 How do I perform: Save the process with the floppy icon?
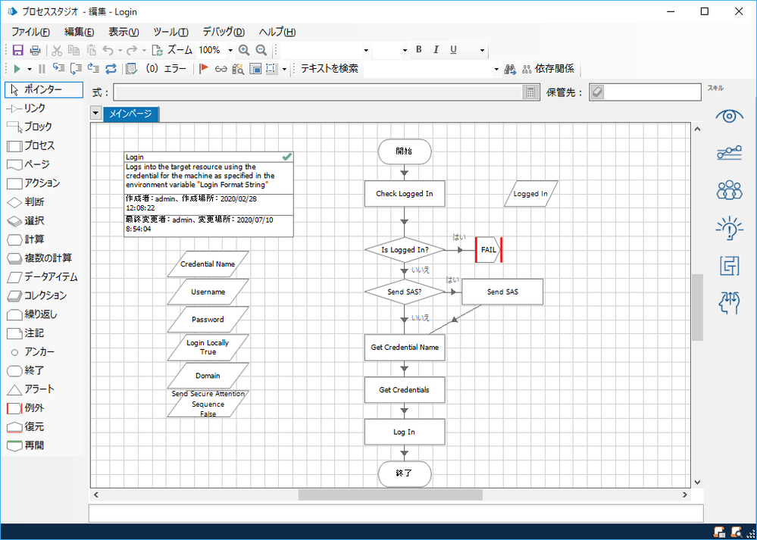pyautogui.click(x=18, y=50)
